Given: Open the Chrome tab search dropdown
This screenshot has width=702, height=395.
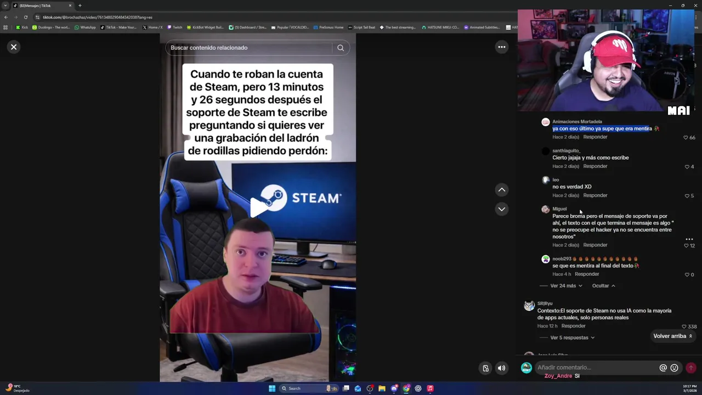Looking at the screenshot, I should point(5,5).
